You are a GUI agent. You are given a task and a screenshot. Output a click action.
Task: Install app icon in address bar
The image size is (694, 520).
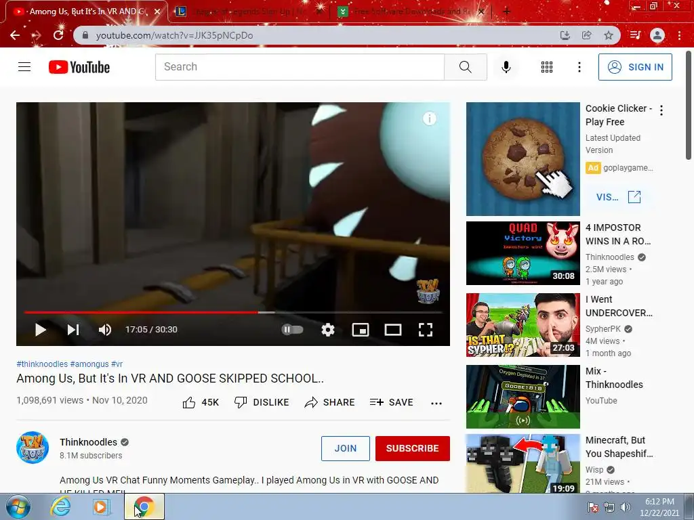pyautogui.click(x=565, y=35)
